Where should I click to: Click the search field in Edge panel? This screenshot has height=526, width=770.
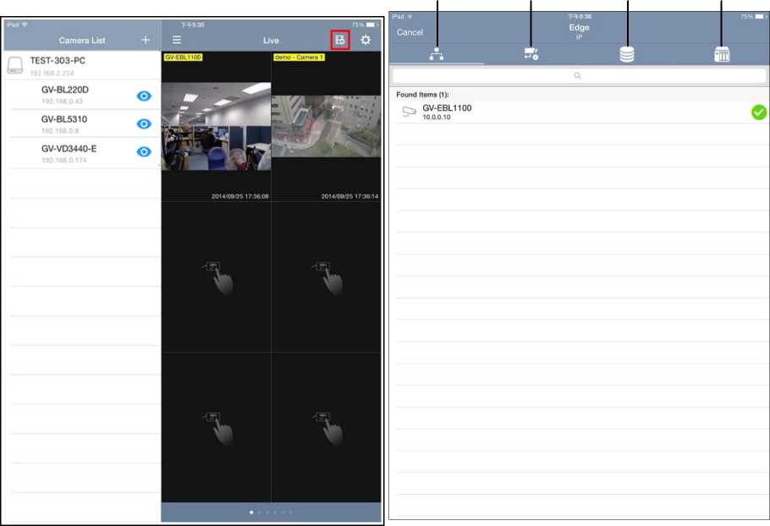(x=579, y=76)
